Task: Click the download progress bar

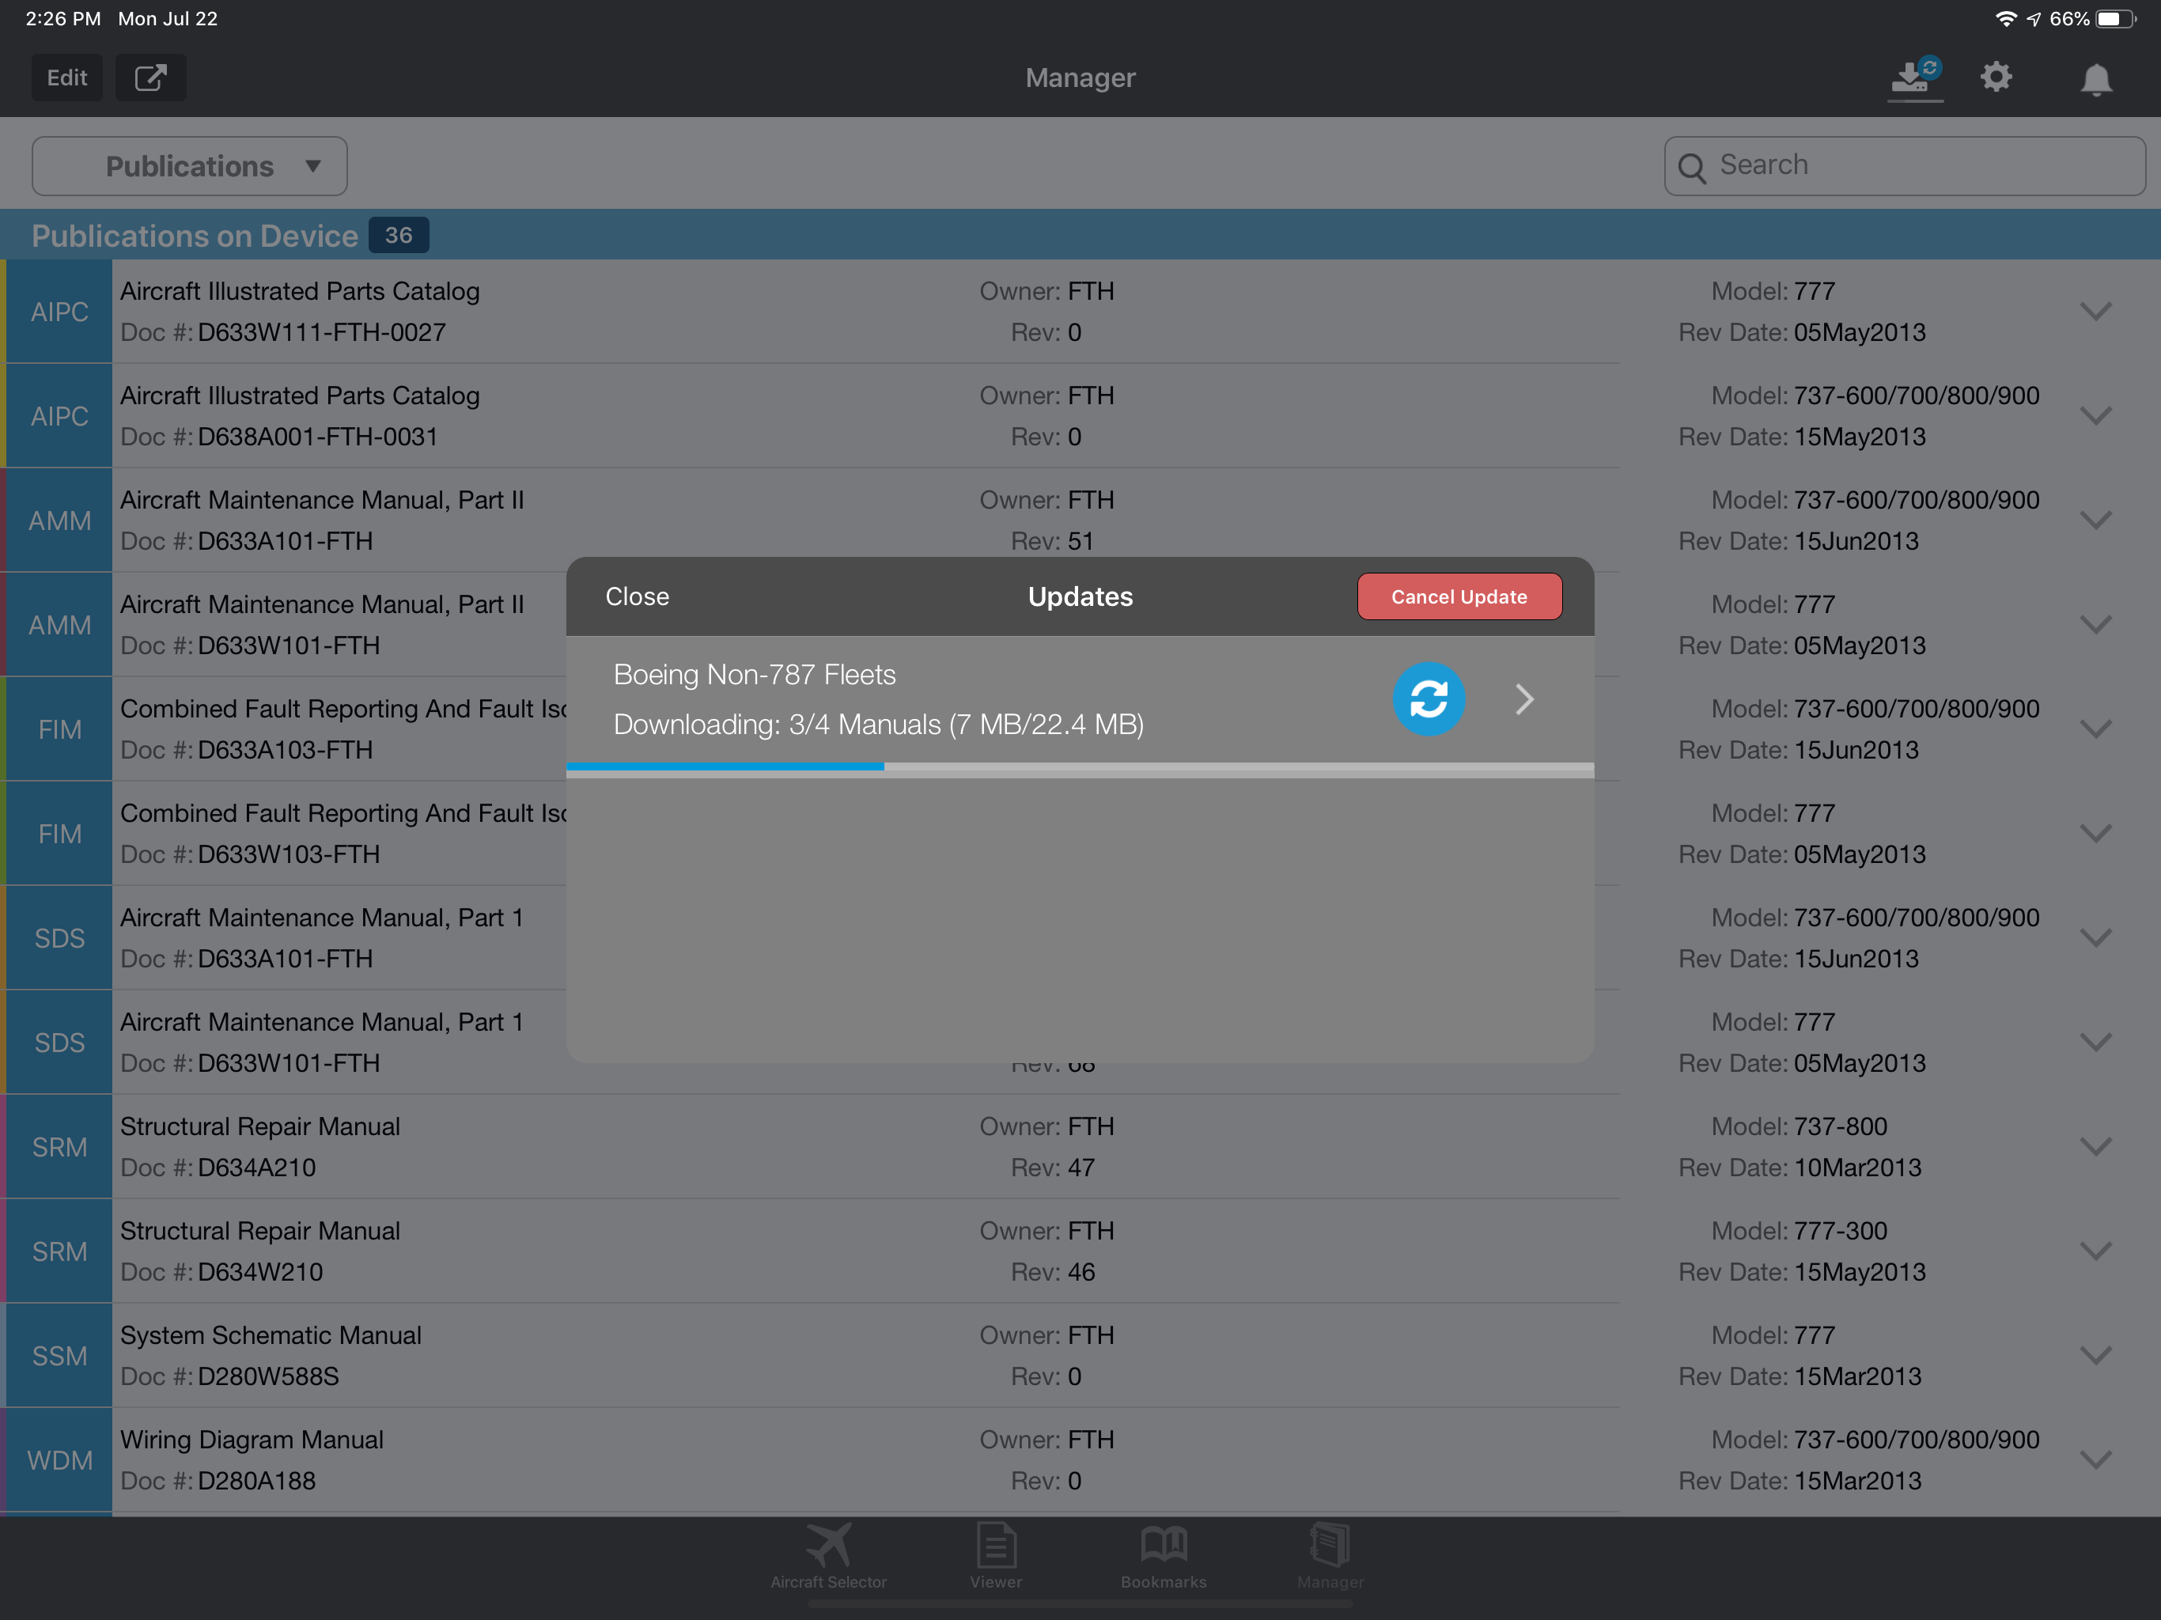Action: [x=1080, y=768]
